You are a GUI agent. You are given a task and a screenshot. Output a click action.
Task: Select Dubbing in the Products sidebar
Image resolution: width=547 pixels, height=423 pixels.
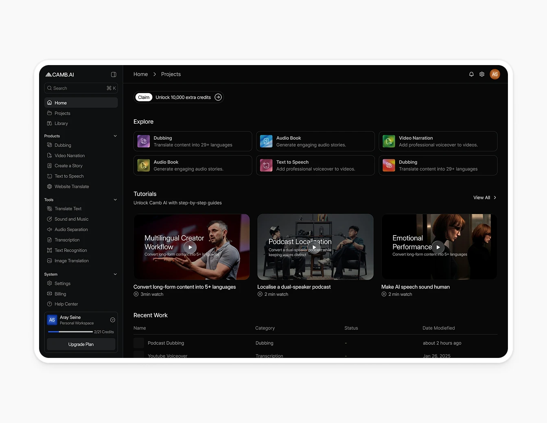click(x=63, y=145)
